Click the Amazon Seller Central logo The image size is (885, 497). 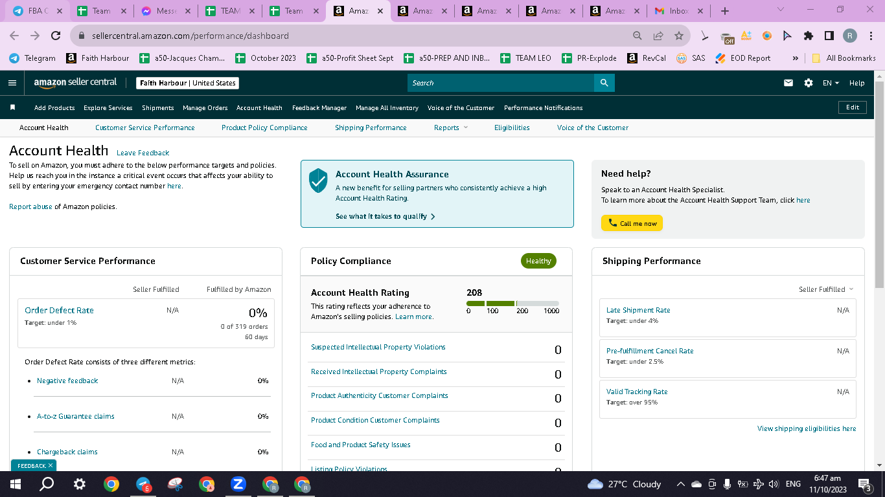(x=75, y=83)
